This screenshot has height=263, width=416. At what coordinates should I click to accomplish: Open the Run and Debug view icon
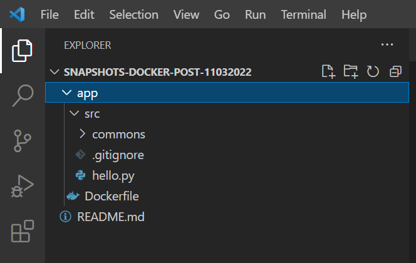23,186
